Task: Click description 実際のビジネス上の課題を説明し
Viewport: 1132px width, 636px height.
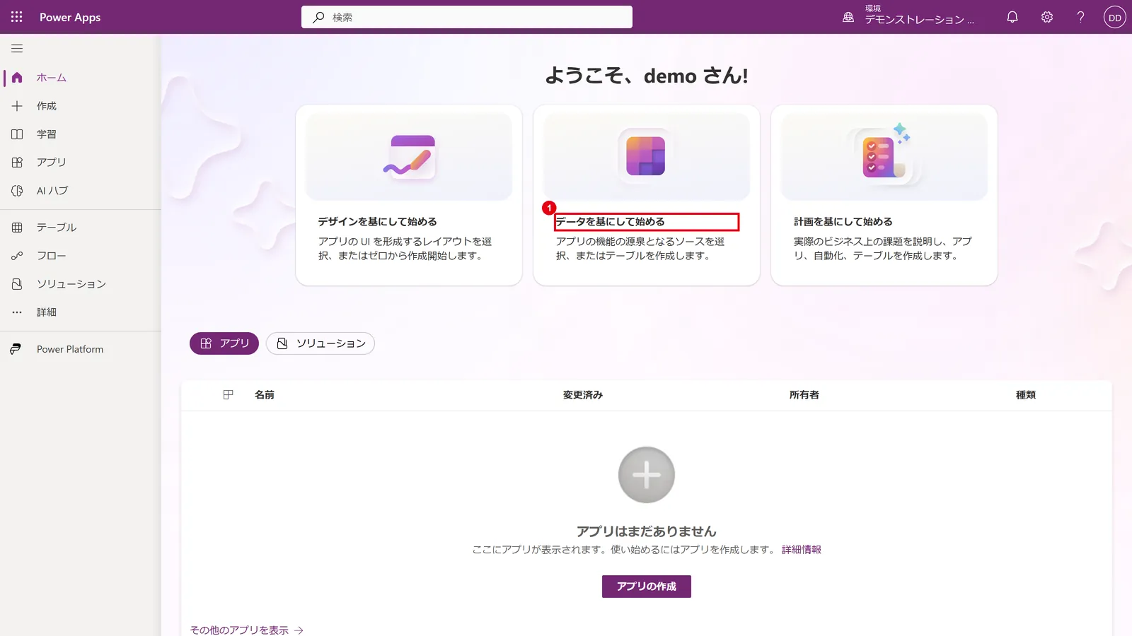Action: (883, 249)
